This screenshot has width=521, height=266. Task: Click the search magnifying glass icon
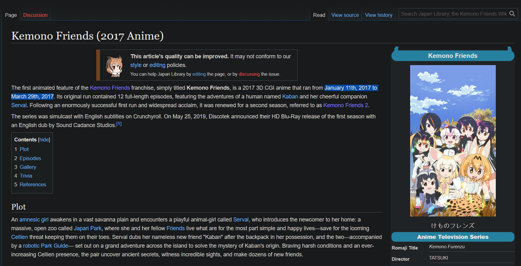[x=512, y=14]
